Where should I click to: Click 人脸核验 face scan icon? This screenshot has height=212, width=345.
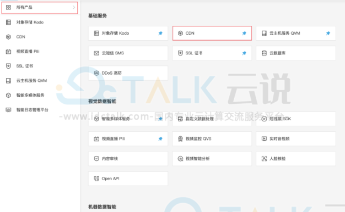click(264, 159)
